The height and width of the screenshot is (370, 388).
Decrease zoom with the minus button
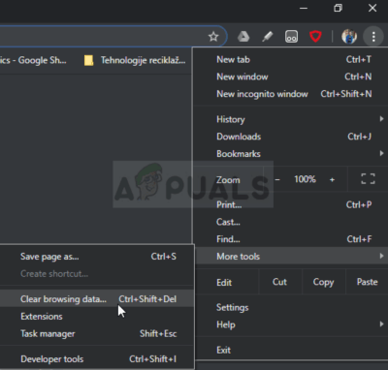point(277,179)
